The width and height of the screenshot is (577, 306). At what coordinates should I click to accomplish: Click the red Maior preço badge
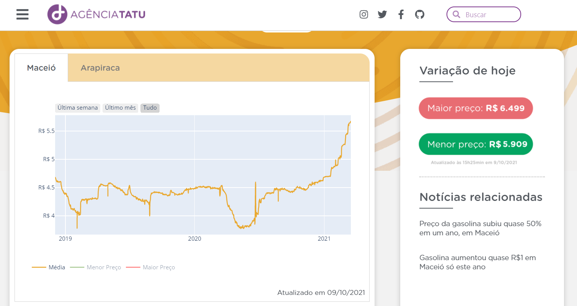click(x=476, y=108)
